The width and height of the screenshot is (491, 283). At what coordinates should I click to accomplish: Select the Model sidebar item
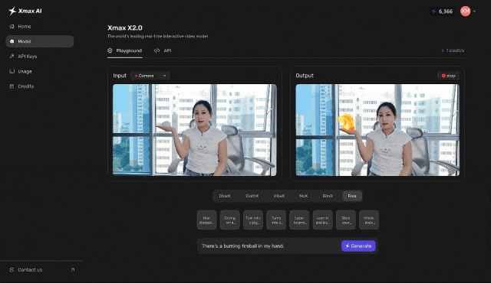click(39, 41)
